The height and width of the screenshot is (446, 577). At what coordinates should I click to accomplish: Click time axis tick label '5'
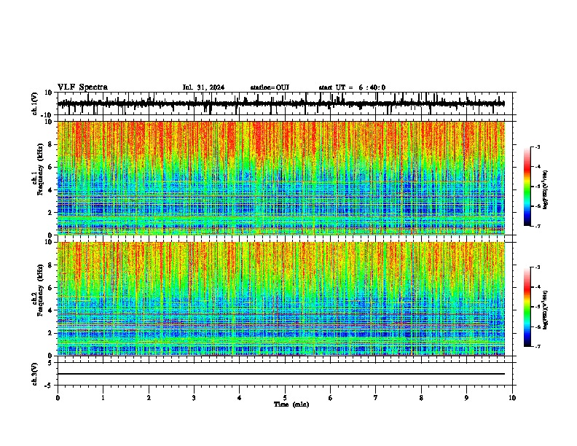coord(285,398)
